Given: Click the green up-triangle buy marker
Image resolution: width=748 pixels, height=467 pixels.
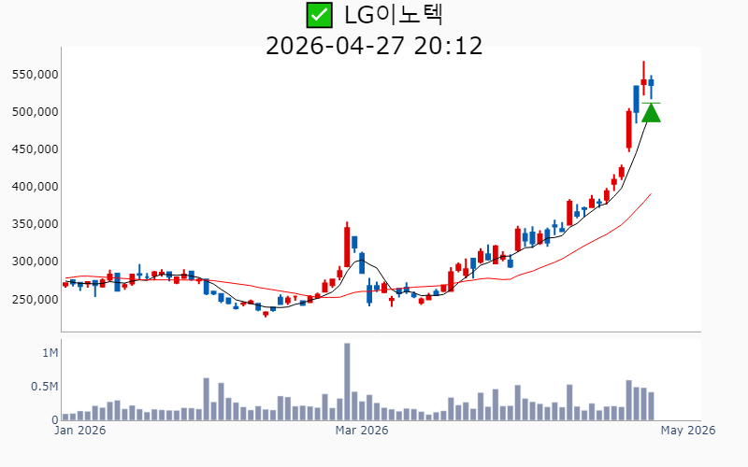Looking at the screenshot, I should [x=651, y=113].
